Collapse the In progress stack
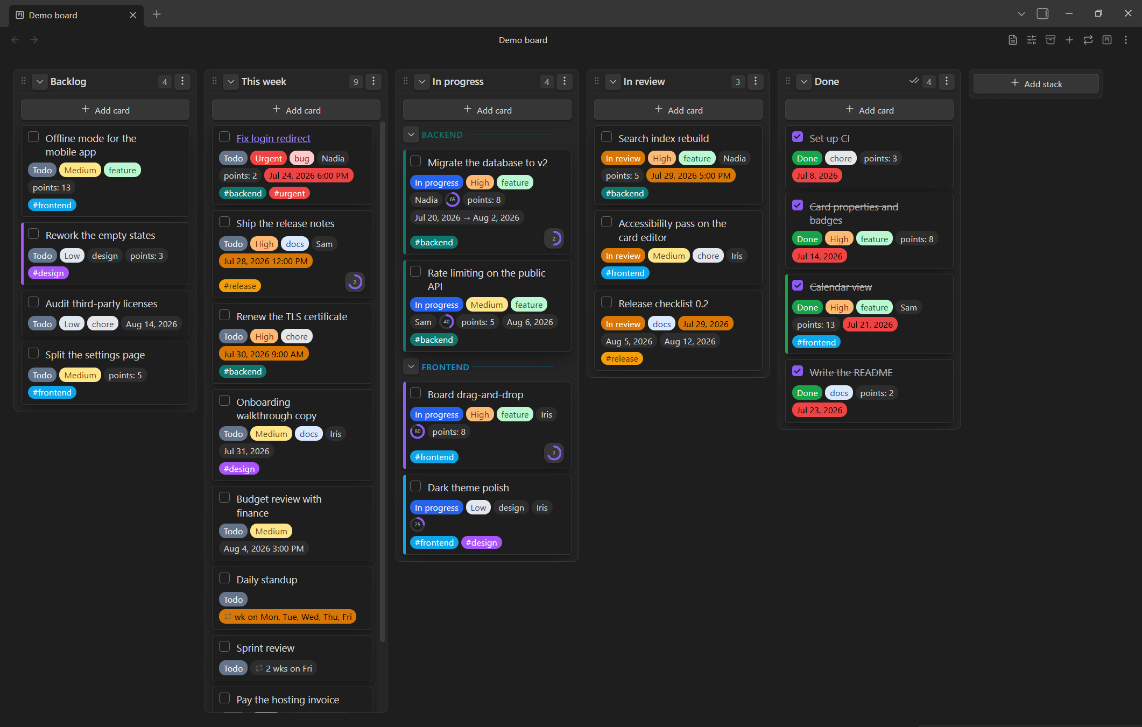The image size is (1142, 727). [422, 82]
